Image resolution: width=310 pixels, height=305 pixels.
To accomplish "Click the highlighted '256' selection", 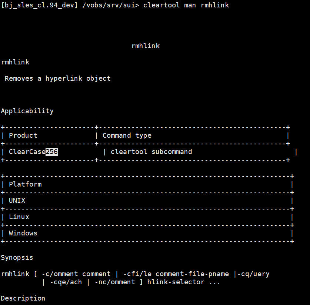I will click(51, 152).
